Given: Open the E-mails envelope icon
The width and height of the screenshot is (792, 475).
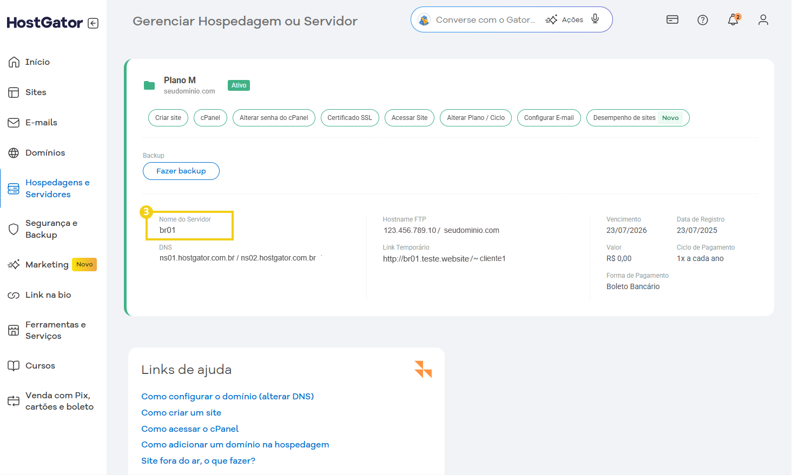Looking at the screenshot, I should point(14,122).
